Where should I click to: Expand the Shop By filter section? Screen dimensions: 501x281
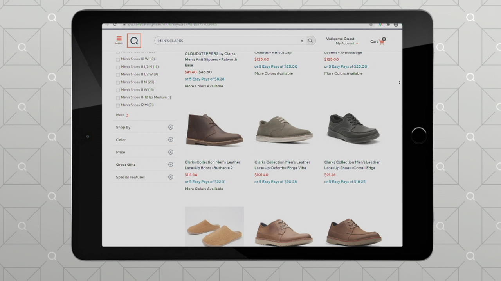coord(171,127)
